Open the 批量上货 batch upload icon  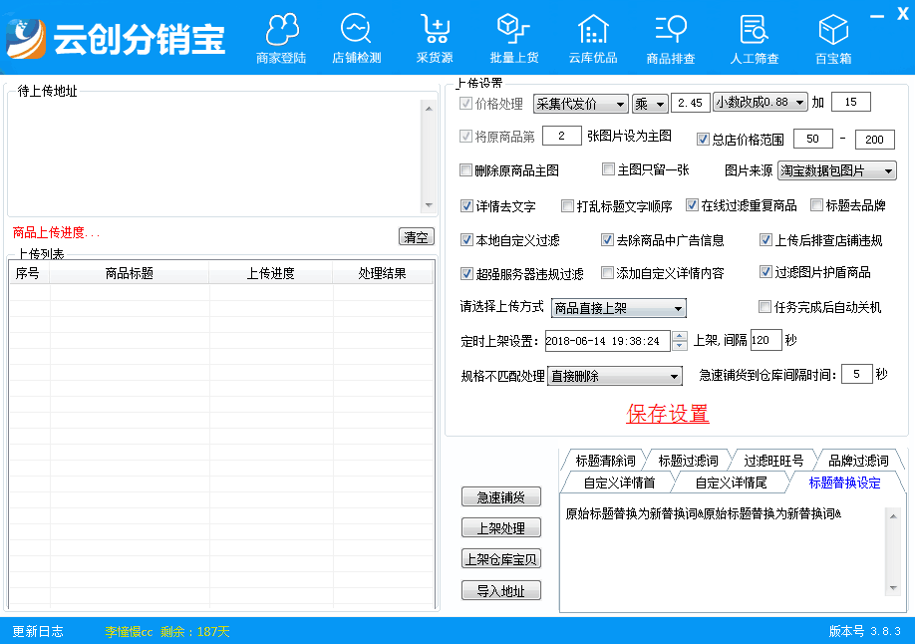pos(513,38)
